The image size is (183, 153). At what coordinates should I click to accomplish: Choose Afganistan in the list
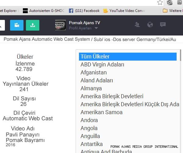point(94,73)
